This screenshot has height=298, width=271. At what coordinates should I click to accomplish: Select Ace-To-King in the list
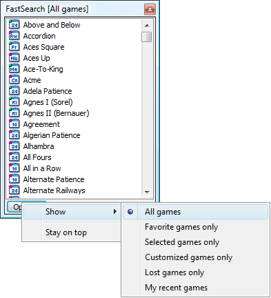[43, 69]
